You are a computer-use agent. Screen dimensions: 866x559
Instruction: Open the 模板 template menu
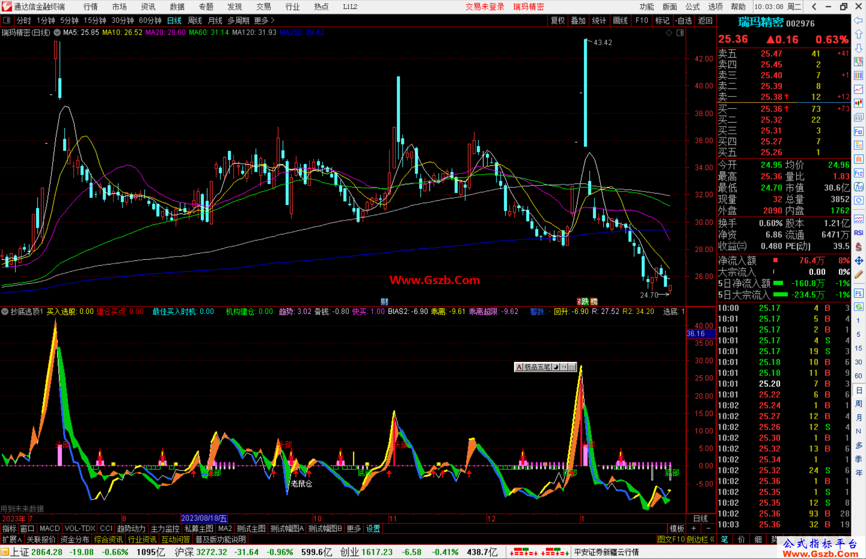click(x=677, y=529)
